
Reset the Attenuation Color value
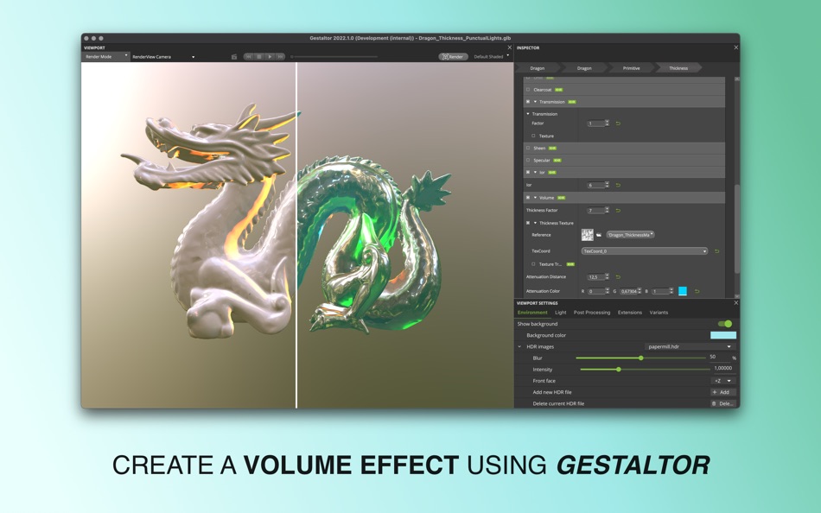tap(697, 291)
